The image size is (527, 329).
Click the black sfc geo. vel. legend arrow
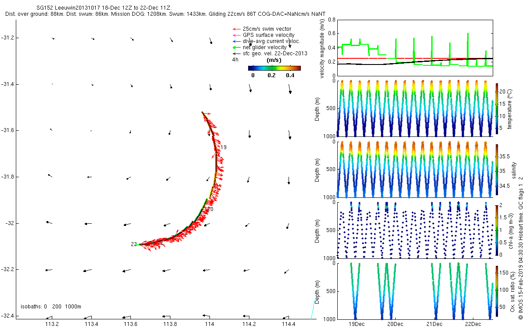point(237,54)
